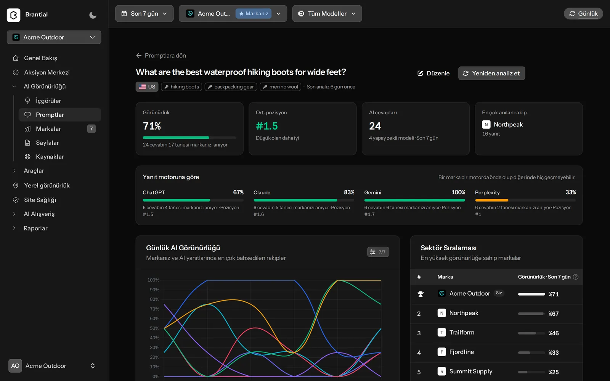Go back via Promptlara dön

(x=161, y=56)
